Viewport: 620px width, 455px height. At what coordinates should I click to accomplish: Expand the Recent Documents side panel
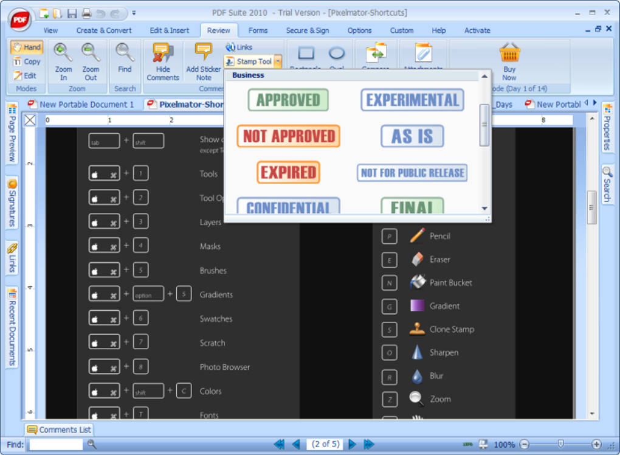12,328
